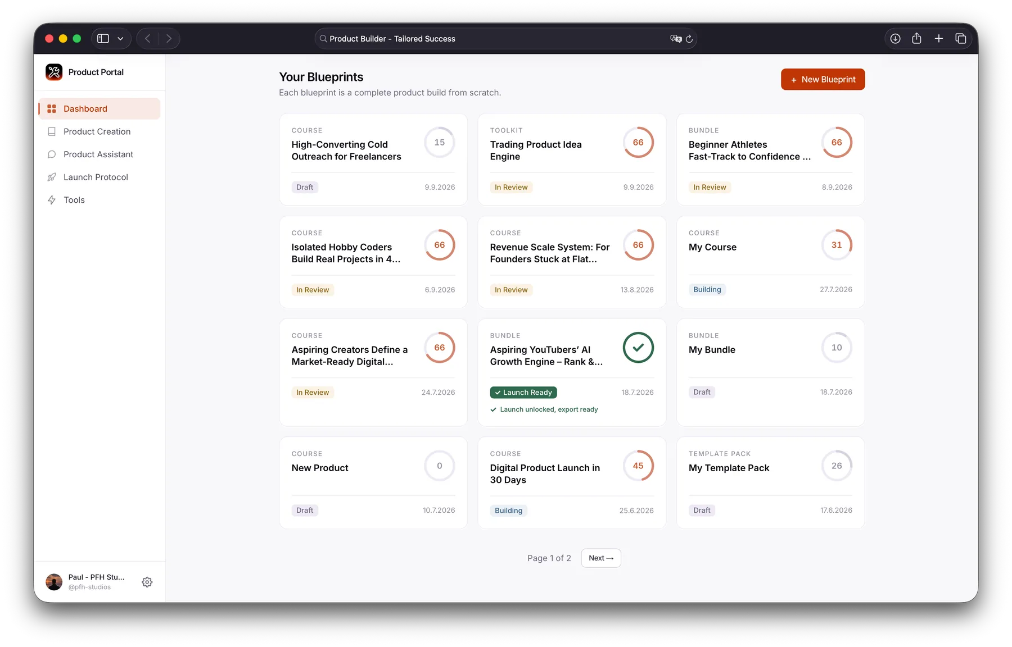1012x647 pixels.
Task: Click the green checkmark circle on YouTubers bundle
Action: click(x=638, y=348)
